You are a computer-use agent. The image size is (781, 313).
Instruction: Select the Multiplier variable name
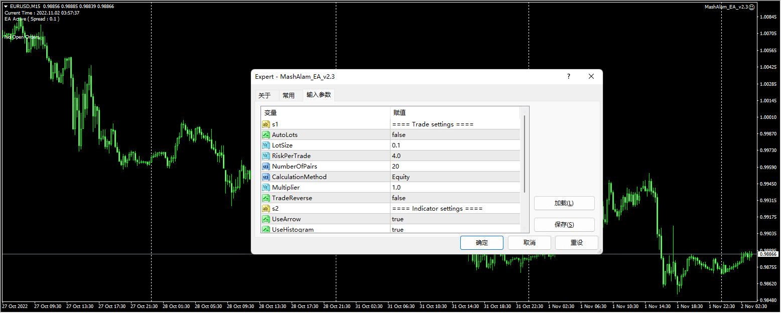pos(286,188)
